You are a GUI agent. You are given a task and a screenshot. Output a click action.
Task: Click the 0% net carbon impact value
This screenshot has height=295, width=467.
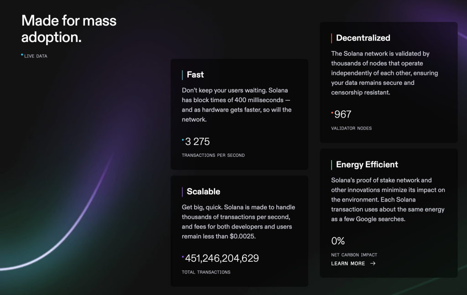[x=338, y=241]
